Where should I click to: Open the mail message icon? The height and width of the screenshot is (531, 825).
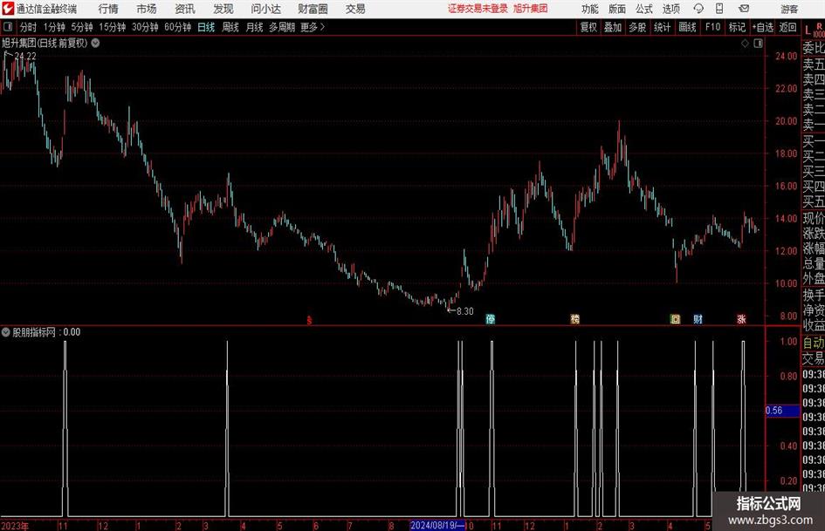pyautogui.click(x=744, y=9)
